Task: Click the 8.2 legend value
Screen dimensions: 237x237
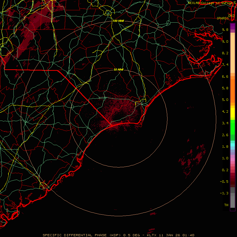Action: [225, 53]
